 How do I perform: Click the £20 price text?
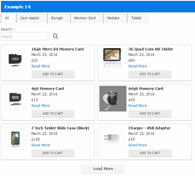[35, 60]
